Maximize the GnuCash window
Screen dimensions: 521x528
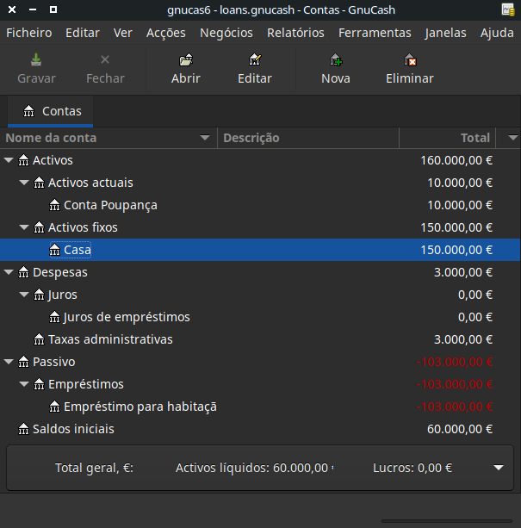coord(53,9)
